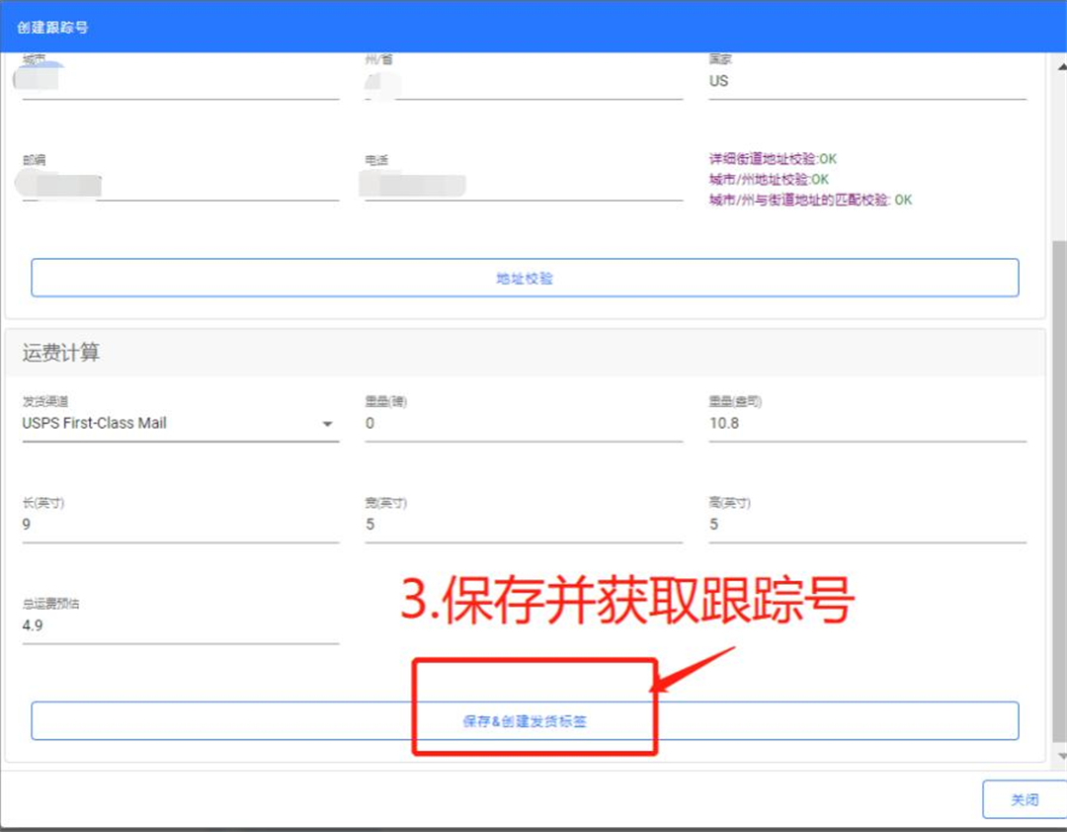Click the 长(英寸) length field
This screenshot has height=832, width=1067.
point(181,525)
